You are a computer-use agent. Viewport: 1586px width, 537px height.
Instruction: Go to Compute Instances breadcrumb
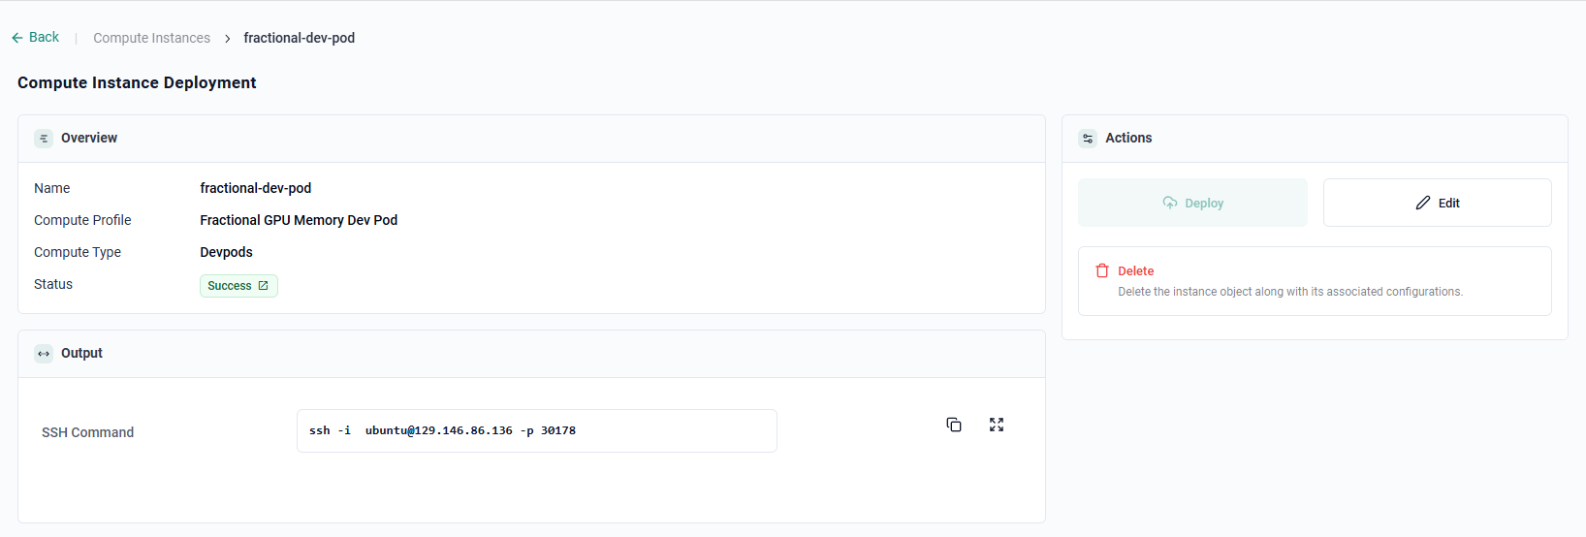point(151,38)
